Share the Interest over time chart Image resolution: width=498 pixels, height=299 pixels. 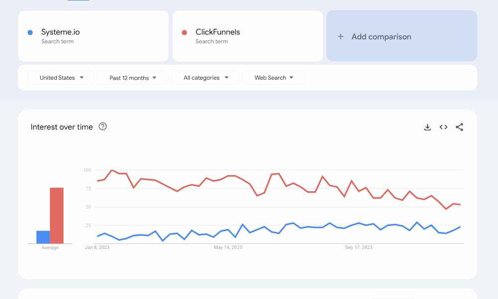click(x=459, y=127)
